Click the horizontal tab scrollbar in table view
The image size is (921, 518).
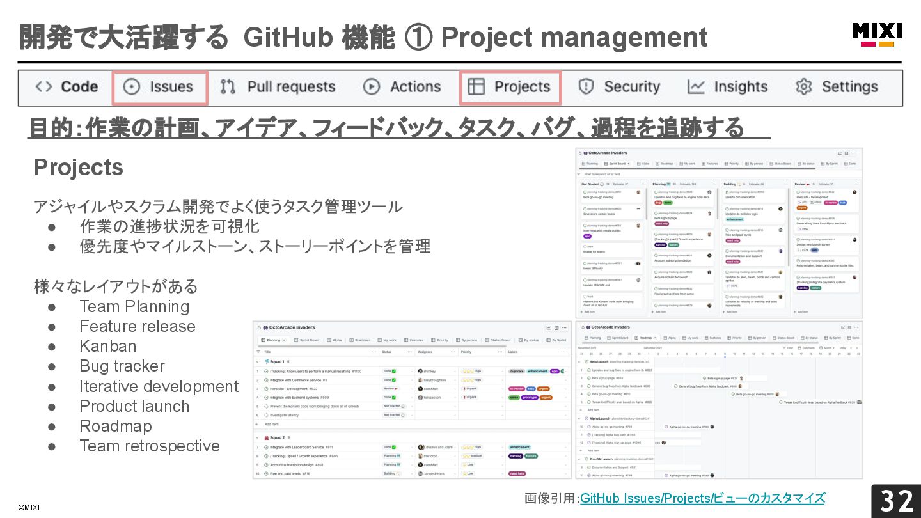[382, 346]
